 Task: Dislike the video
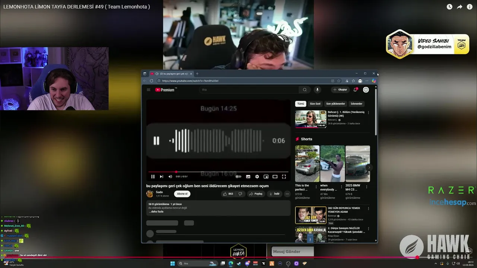click(240, 194)
